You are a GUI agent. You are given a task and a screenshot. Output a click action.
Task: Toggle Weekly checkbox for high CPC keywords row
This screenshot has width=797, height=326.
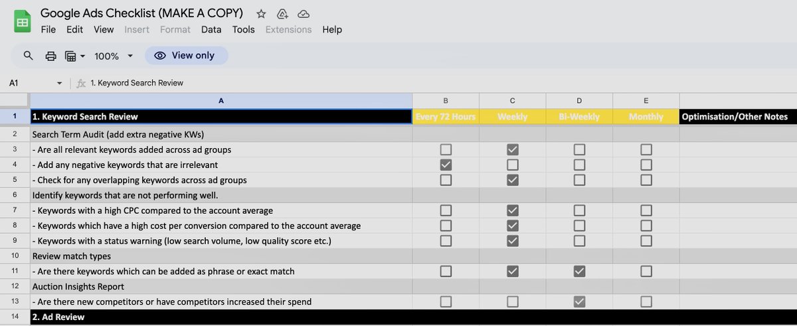tap(512, 210)
